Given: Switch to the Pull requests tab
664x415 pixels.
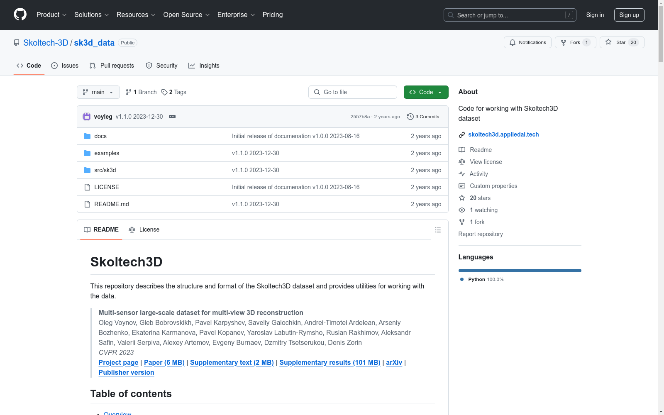Looking at the screenshot, I should tap(112, 66).
